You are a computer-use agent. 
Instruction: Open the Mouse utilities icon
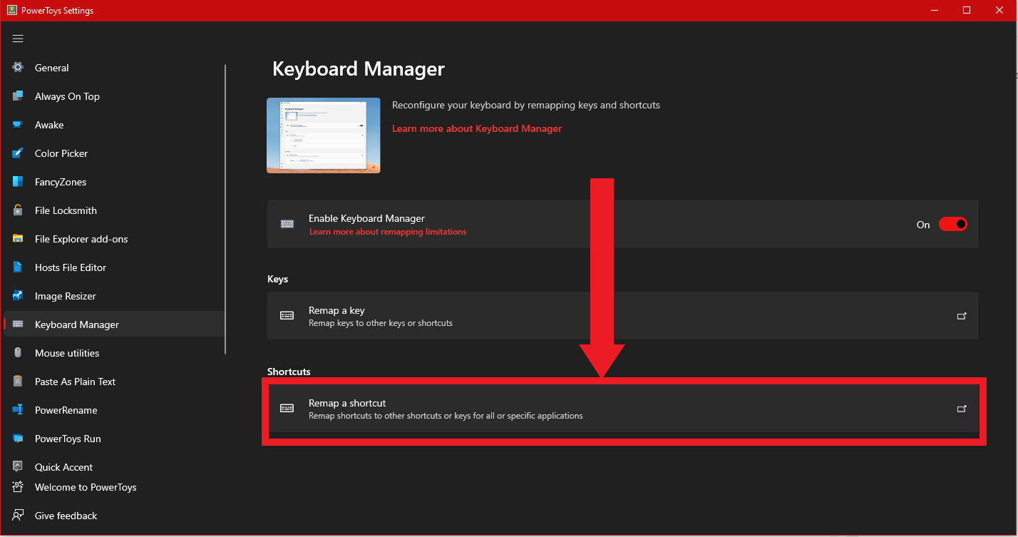18,353
